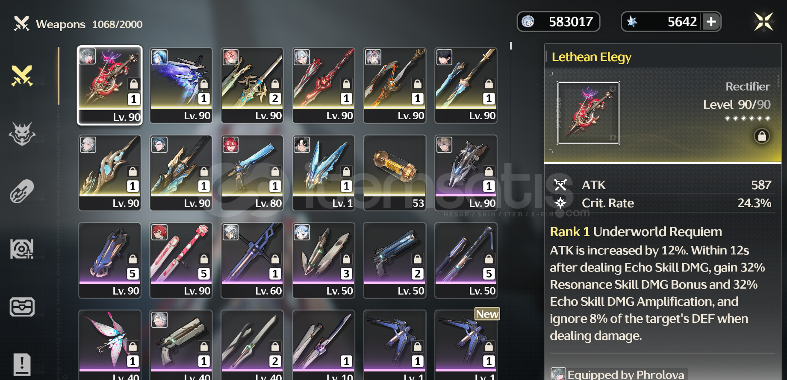
Task: Open the exclamation-mark quest items sidebar icon
Action: 22,364
